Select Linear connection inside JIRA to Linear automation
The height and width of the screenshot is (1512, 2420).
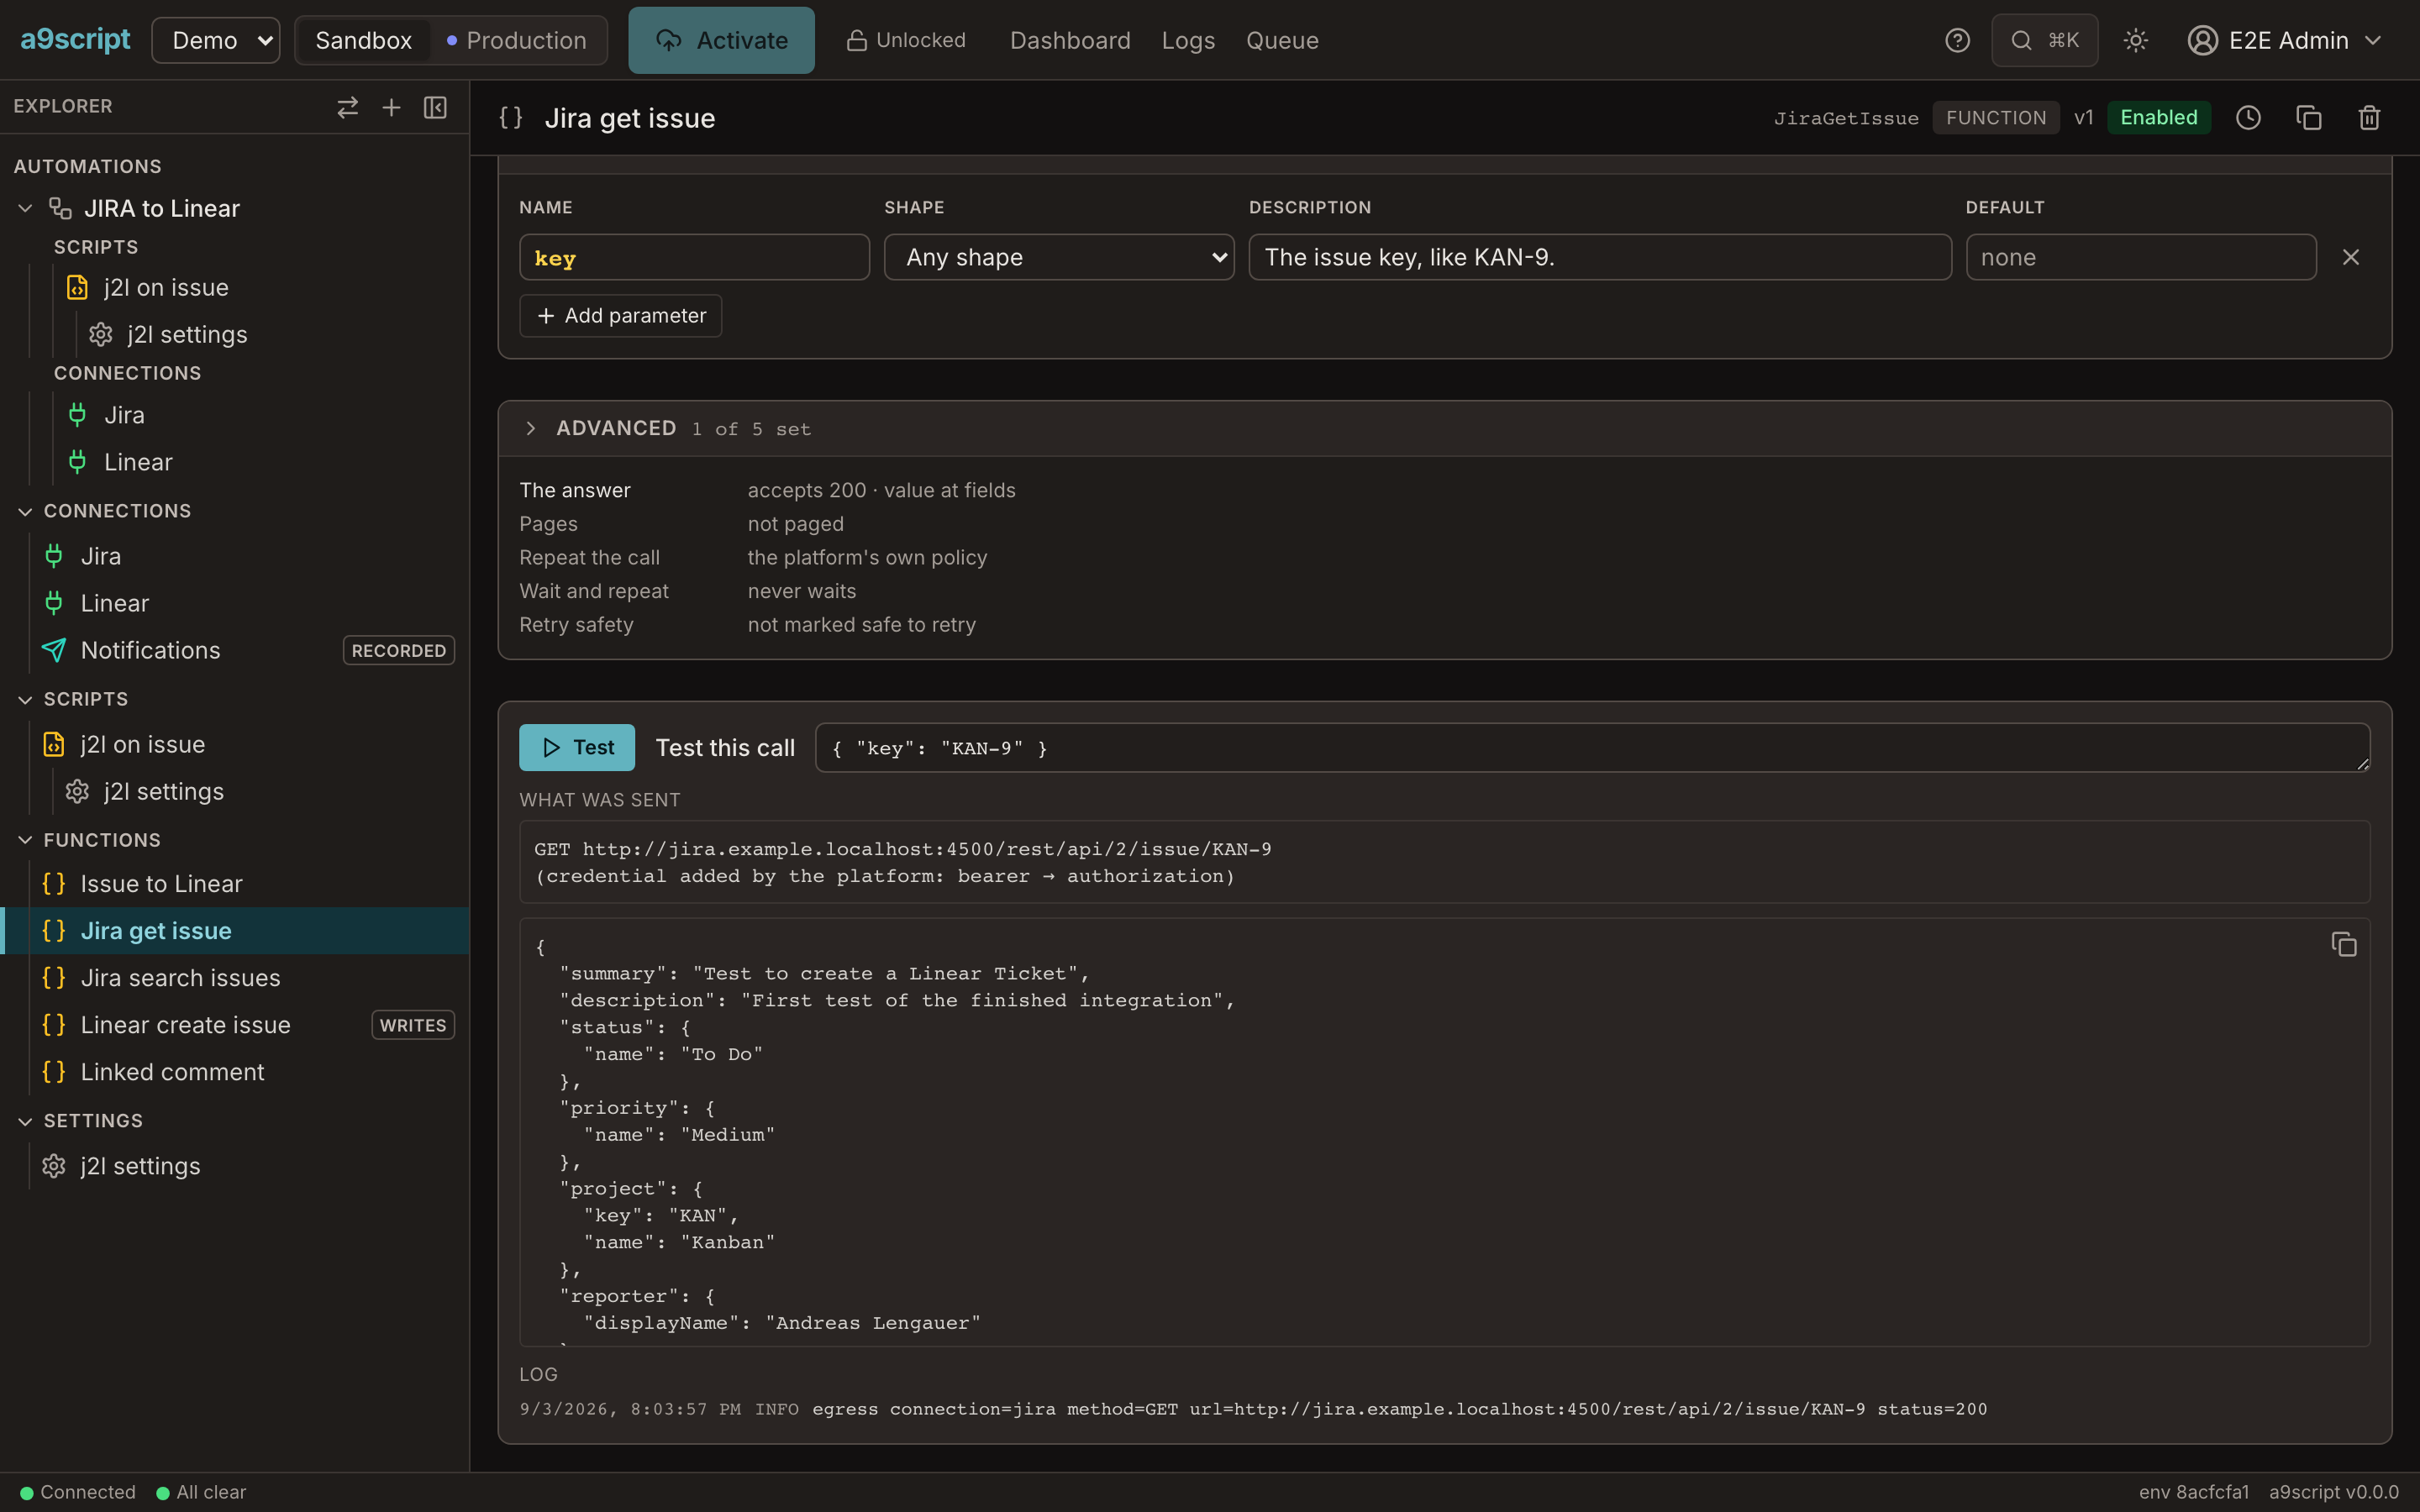(x=138, y=461)
